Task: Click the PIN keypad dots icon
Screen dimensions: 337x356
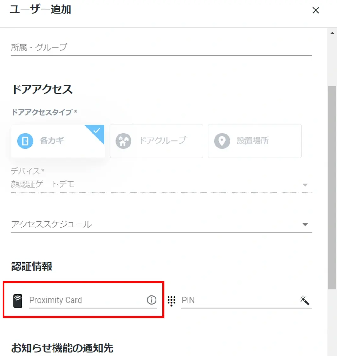Action: [x=171, y=301]
